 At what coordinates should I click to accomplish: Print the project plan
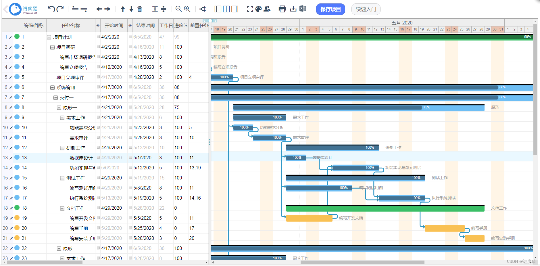coord(282,9)
